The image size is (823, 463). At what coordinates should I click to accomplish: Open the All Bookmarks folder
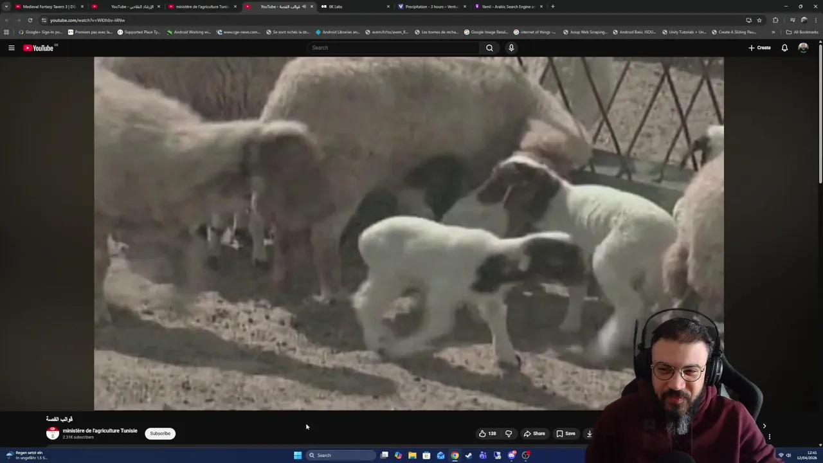[802, 32]
